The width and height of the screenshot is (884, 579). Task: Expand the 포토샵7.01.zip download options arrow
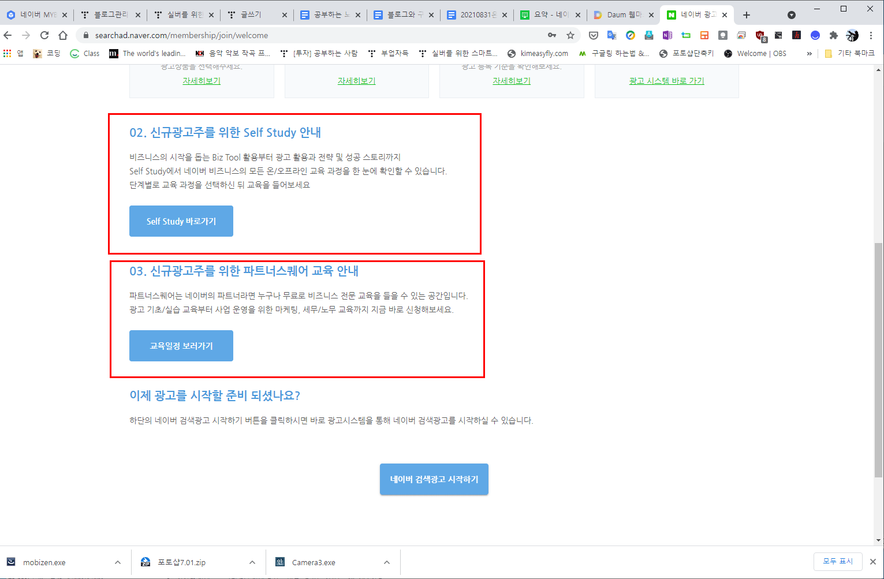click(x=252, y=562)
